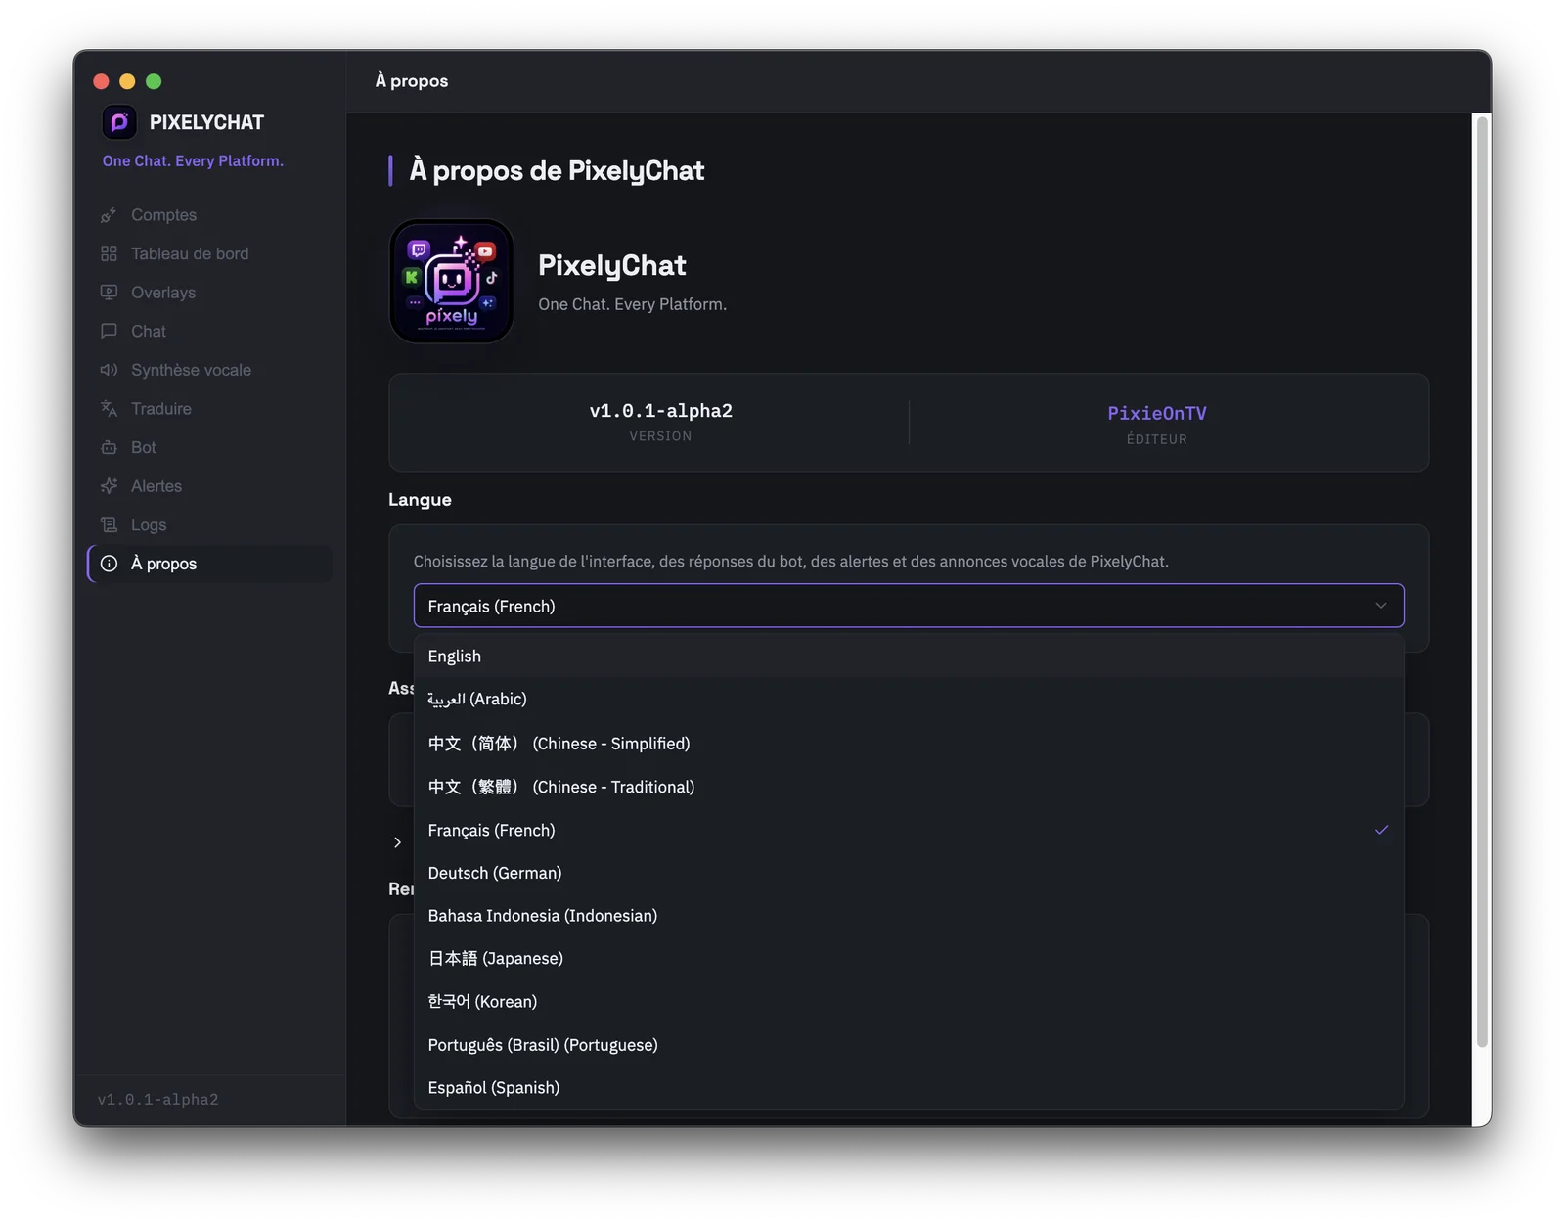Screen dimensions: 1565x1224
Task: View the Logs page
Action: click(210, 525)
